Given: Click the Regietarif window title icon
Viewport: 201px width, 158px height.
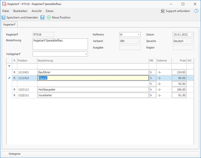Looking at the screenshot, I should pos(4,4).
